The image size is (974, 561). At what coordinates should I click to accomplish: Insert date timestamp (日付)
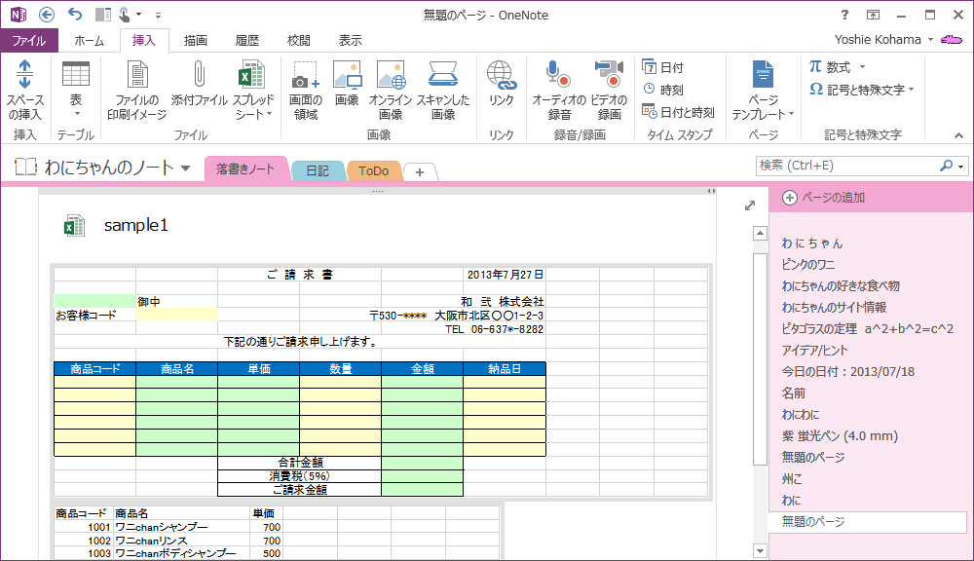point(662,67)
